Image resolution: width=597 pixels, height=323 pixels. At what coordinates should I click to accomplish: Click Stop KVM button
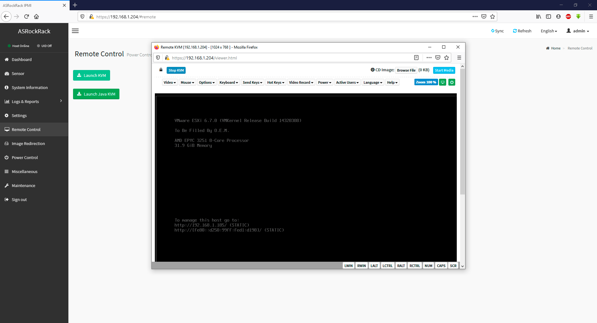[176, 70]
